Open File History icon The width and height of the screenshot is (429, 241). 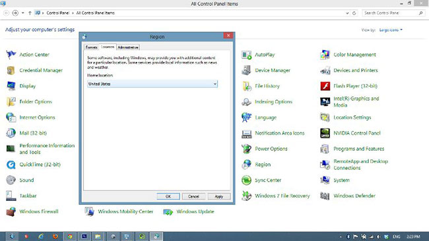point(247,86)
